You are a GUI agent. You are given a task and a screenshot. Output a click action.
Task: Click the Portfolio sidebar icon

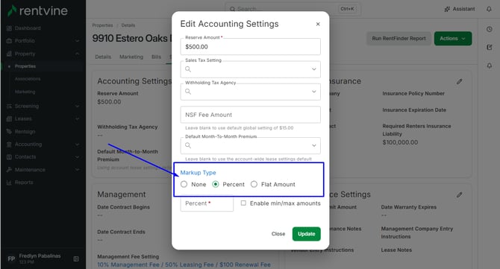pyautogui.click(x=9, y=41)
